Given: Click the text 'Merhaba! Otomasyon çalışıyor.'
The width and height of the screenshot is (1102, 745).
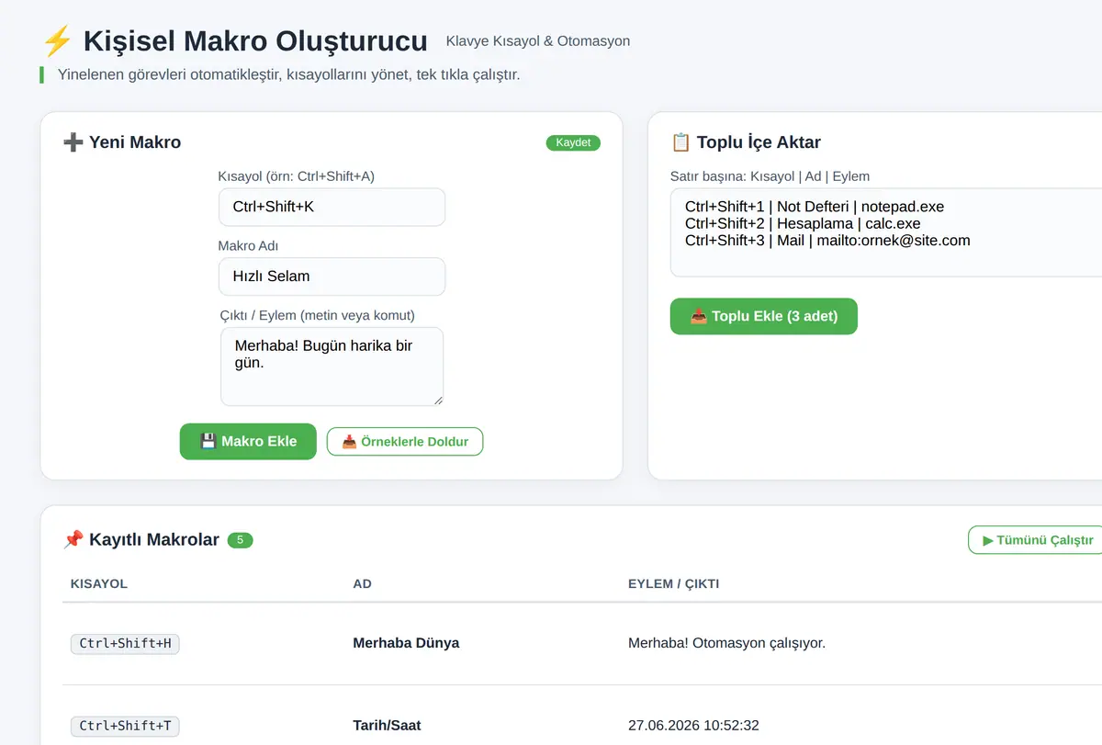Looking at the screenshot, I should [726, 643].
